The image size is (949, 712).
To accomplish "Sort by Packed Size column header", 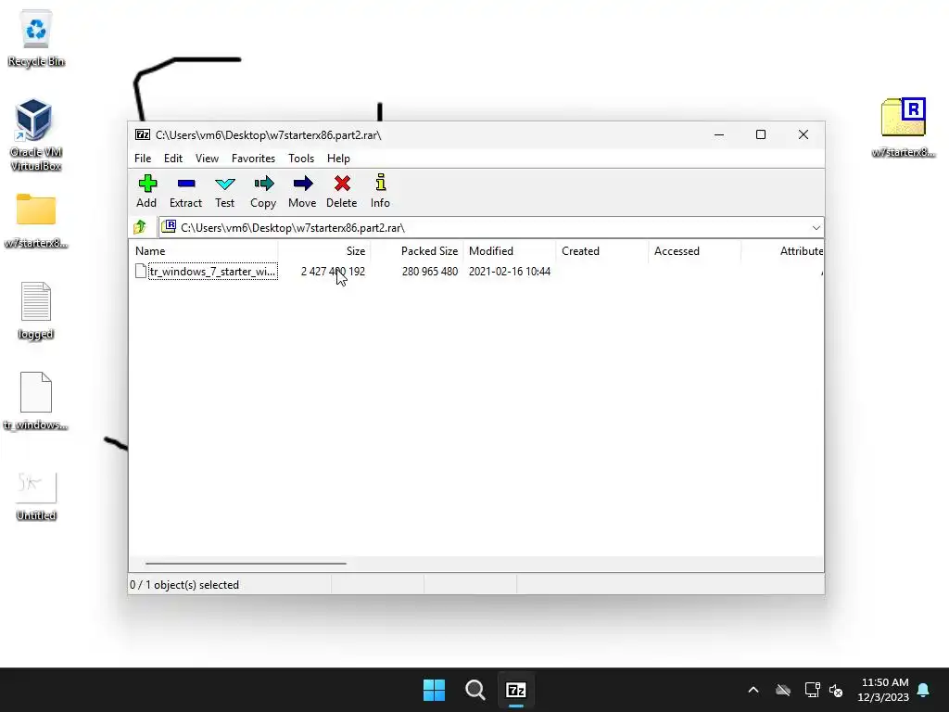I will (x=417, y=250).
